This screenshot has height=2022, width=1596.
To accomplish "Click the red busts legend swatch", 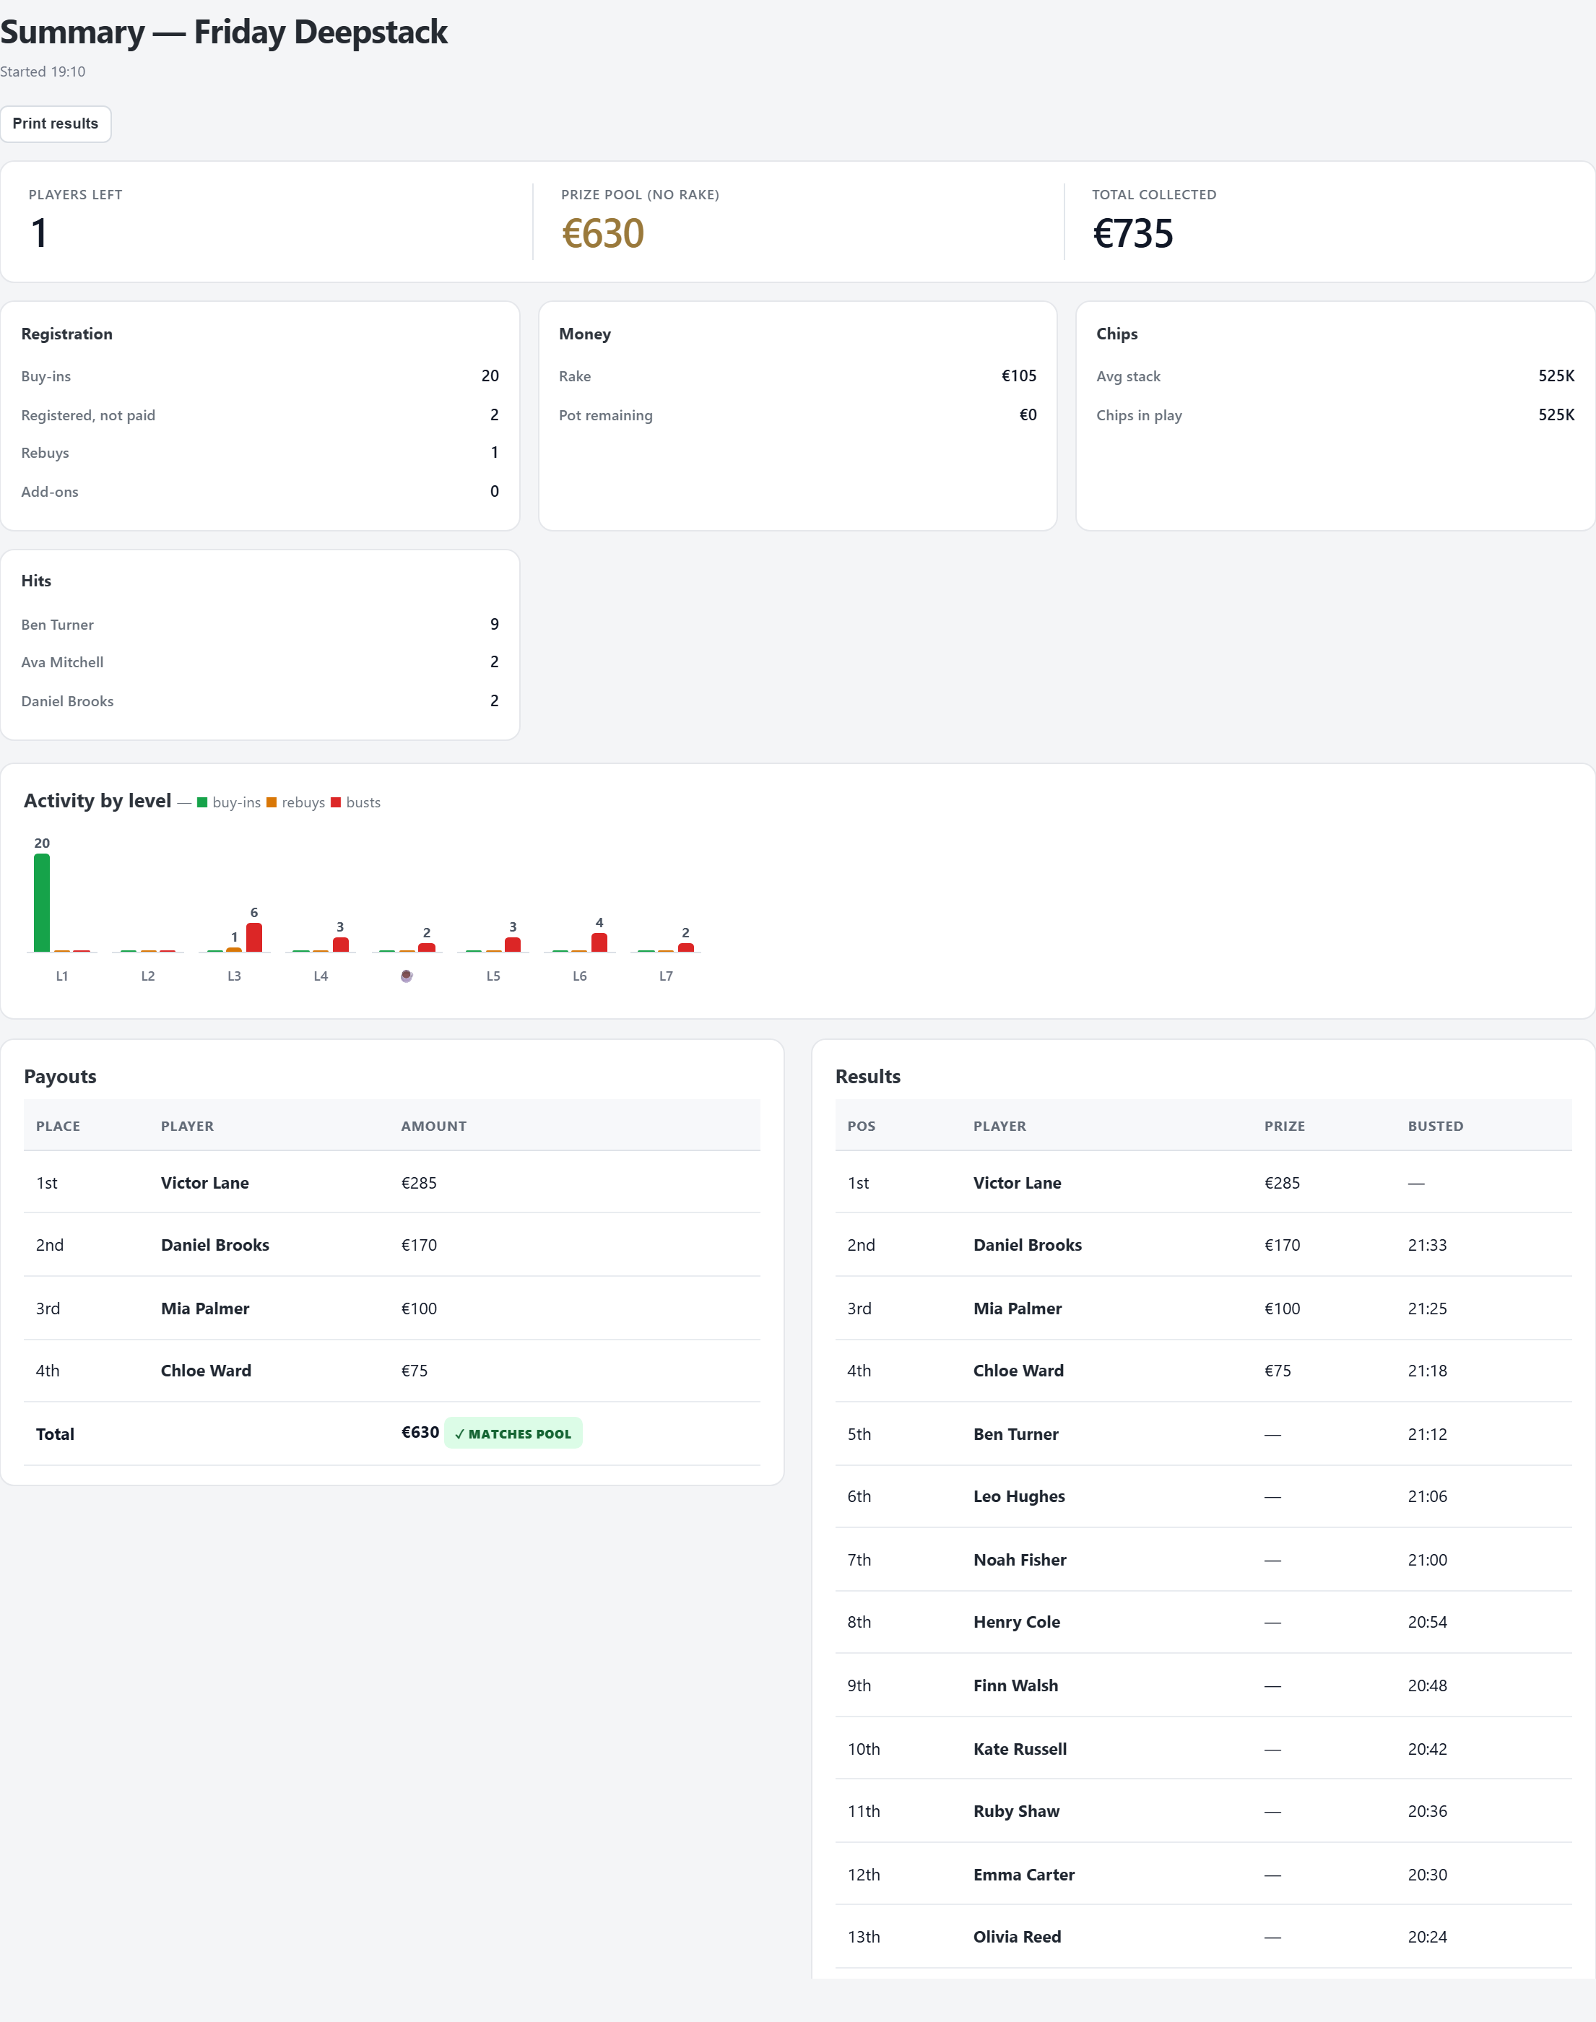I will [x=336, y=802].
